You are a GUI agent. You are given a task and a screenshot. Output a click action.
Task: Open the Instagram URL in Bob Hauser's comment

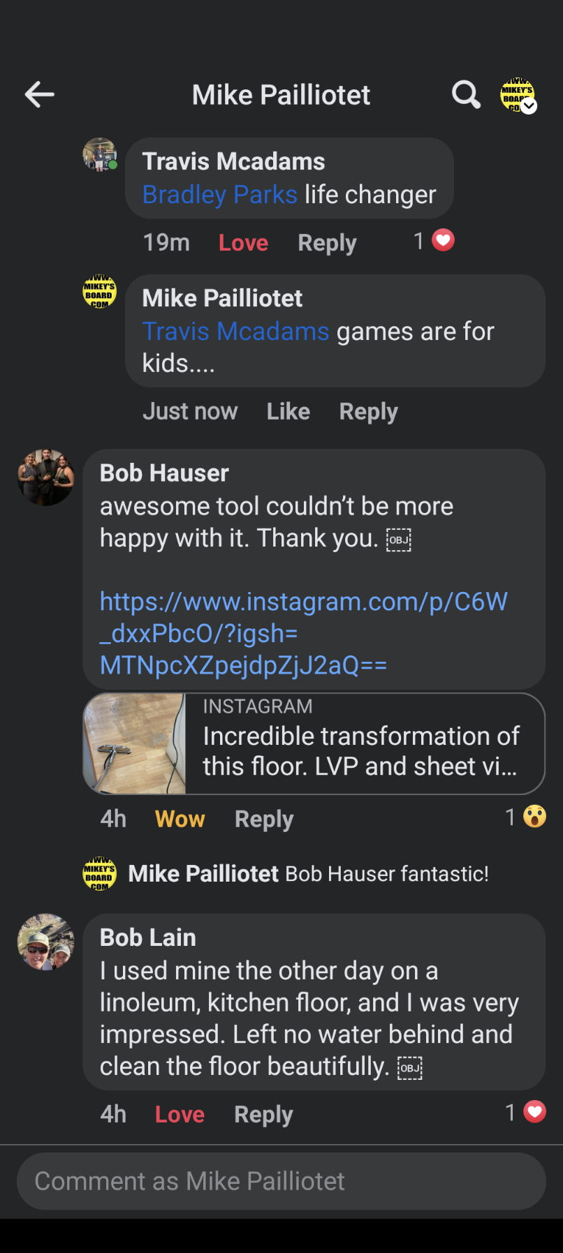(x=303, y=633)
